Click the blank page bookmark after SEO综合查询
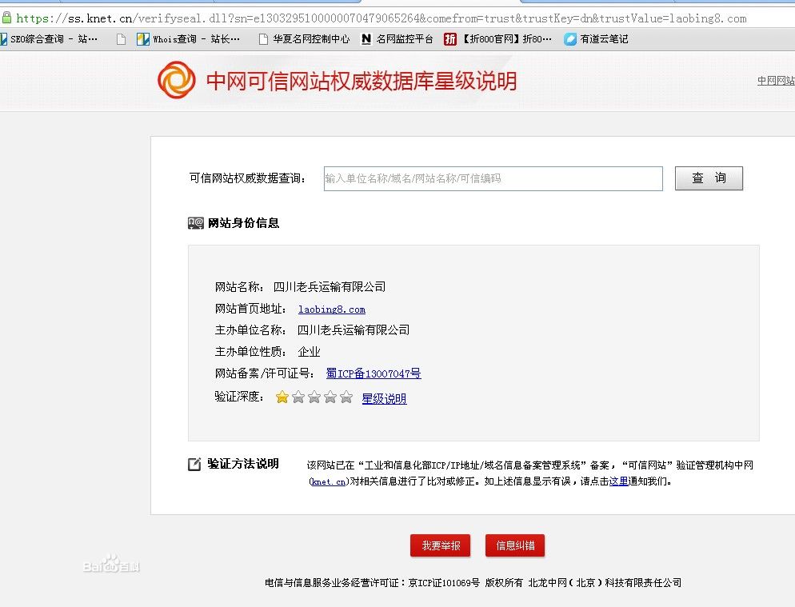The image size is (795, 607). (x=121, y=38)
